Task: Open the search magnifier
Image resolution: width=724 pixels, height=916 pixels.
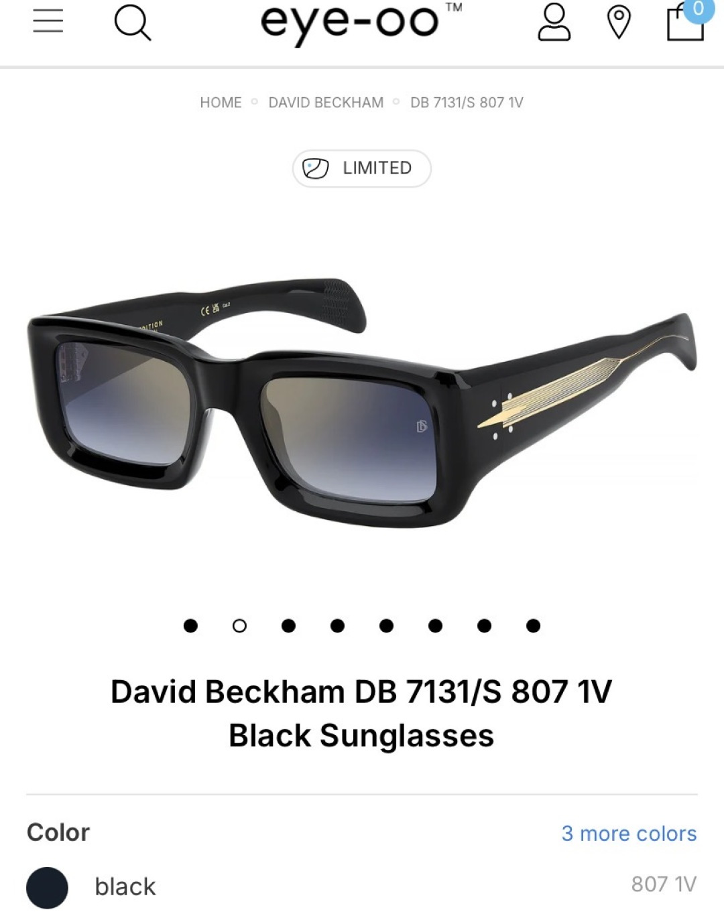Action: point(132,23)
